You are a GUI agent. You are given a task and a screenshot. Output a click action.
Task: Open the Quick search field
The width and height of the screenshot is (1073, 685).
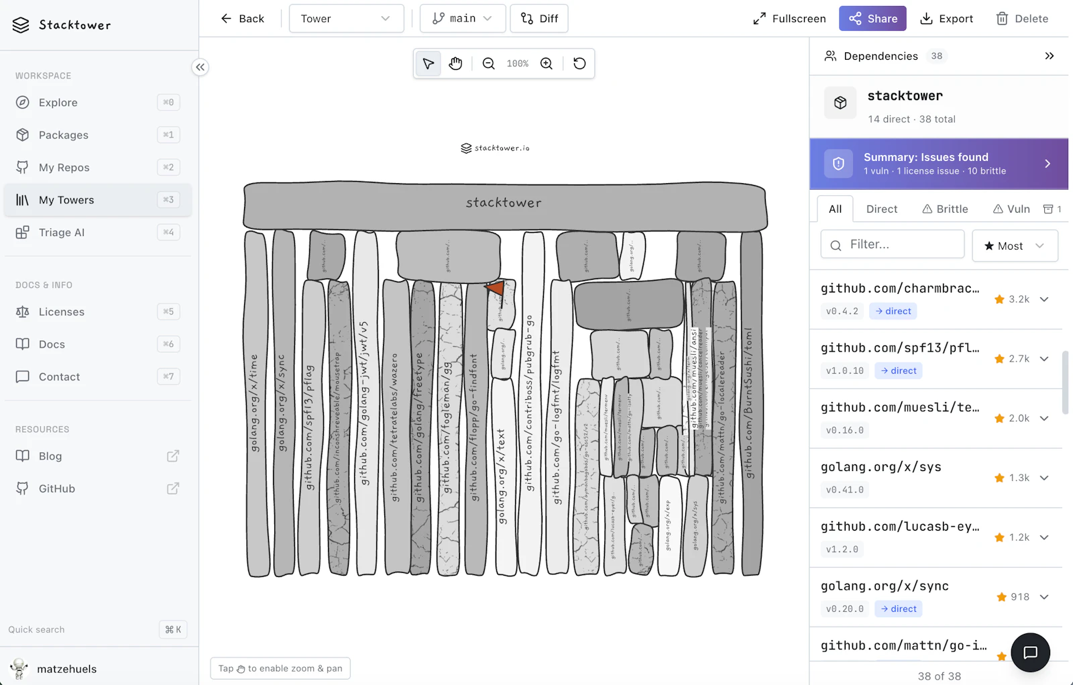click(98, 629)
